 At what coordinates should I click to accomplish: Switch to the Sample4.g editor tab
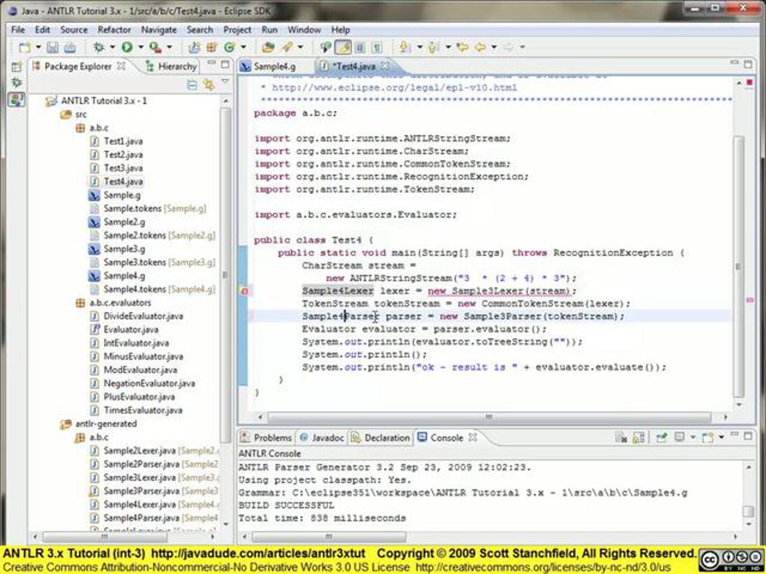click(268, 66)
